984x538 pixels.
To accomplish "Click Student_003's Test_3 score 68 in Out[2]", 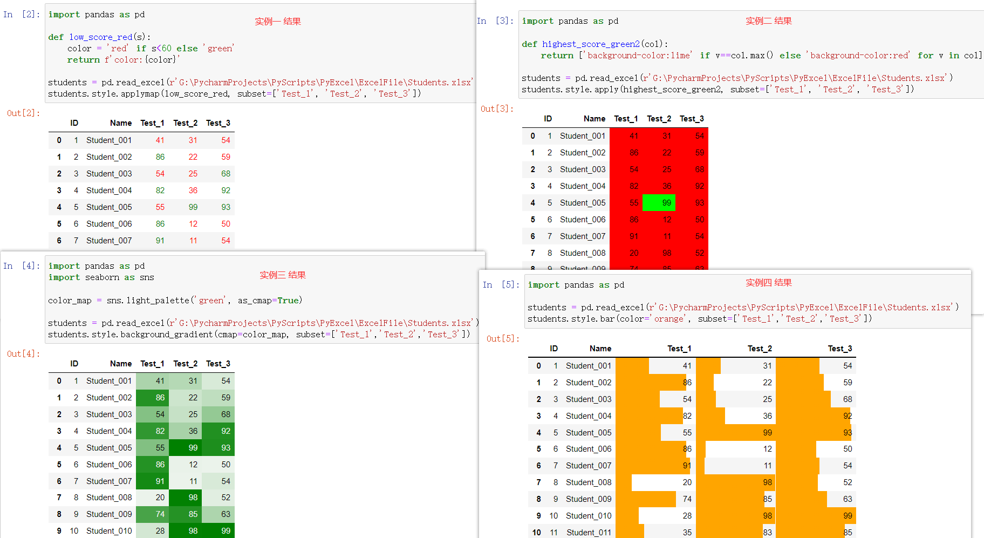I will tap(225, 174).
